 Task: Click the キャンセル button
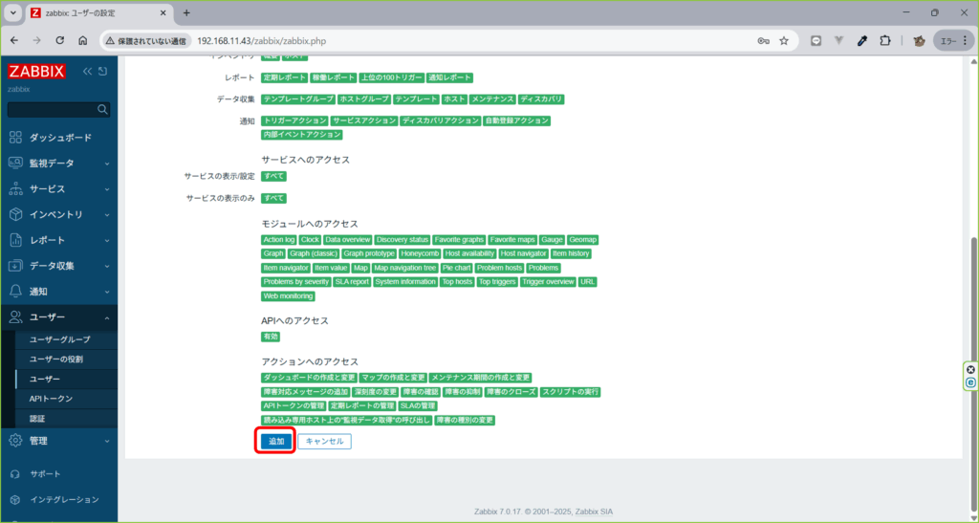point(324,442)
